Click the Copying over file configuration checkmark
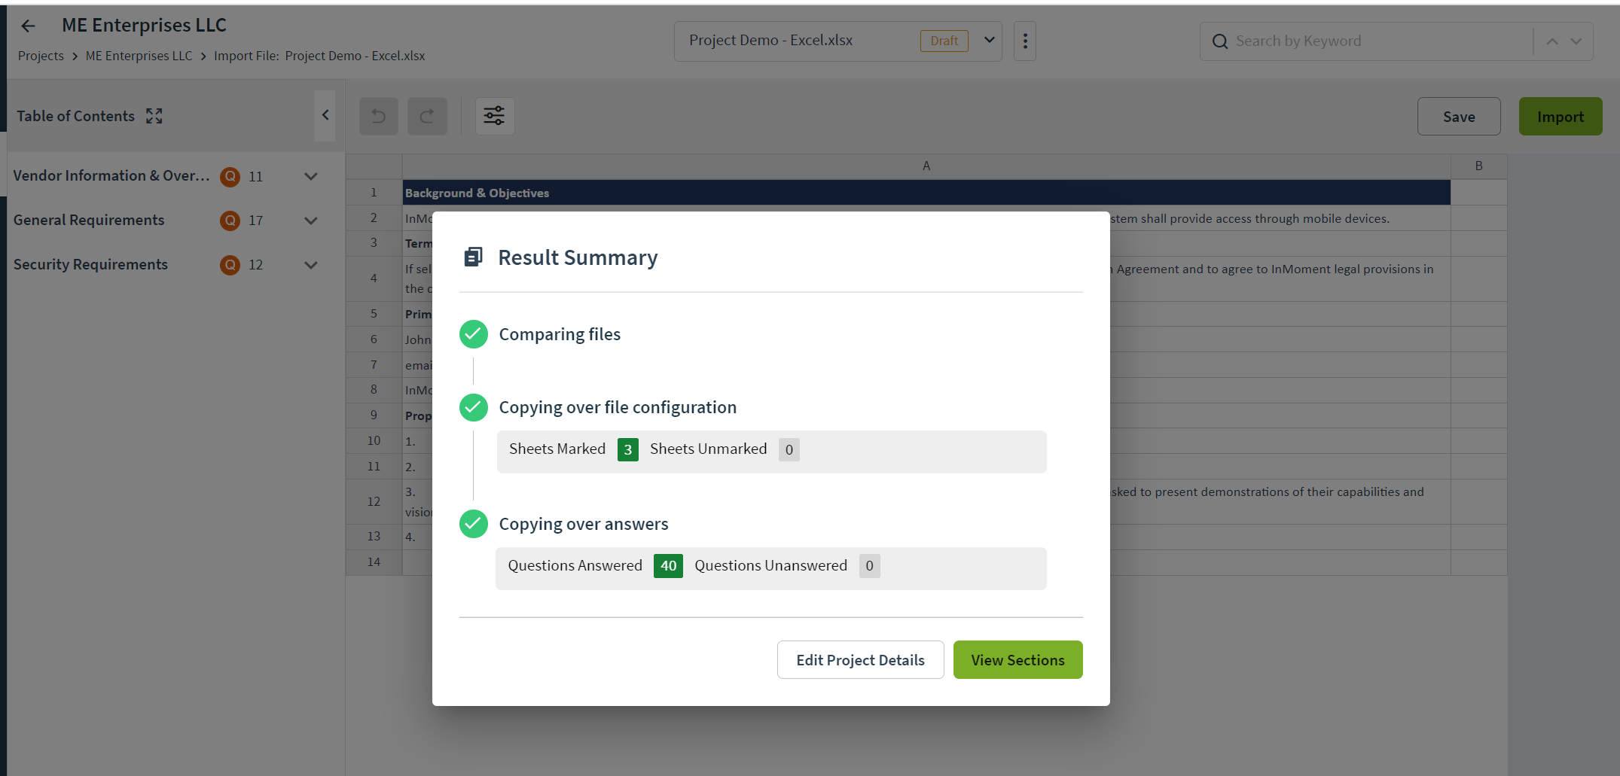 tap(473, 407)
